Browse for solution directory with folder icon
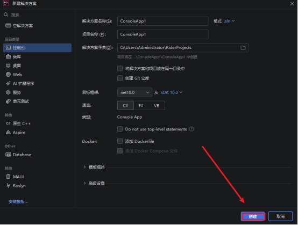The image size is (298, 225). tap(243, 48)
